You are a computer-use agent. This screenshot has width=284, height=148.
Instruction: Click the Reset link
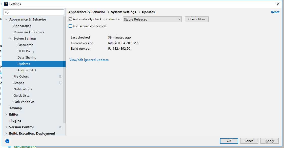[x=275, y=12]
